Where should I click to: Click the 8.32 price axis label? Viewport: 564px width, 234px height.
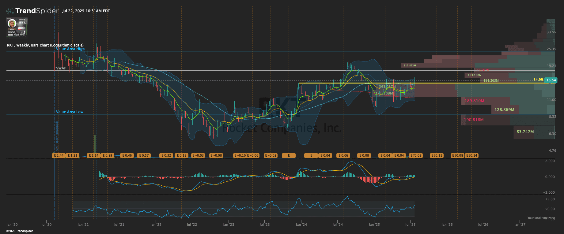[x=552, y=117]
